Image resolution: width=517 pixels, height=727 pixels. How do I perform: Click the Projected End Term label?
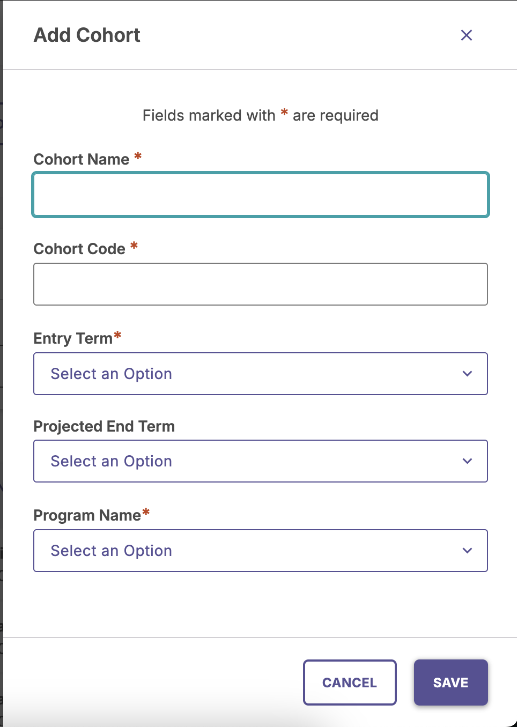point(104,426)
